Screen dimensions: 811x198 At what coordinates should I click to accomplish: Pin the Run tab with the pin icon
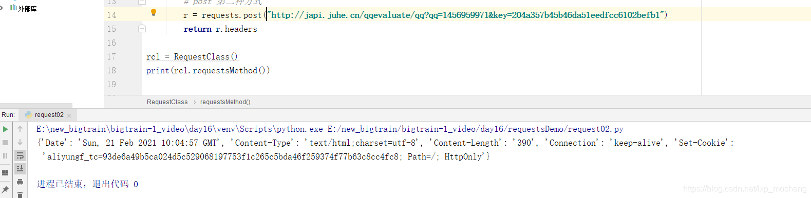(x=5, y=190)
